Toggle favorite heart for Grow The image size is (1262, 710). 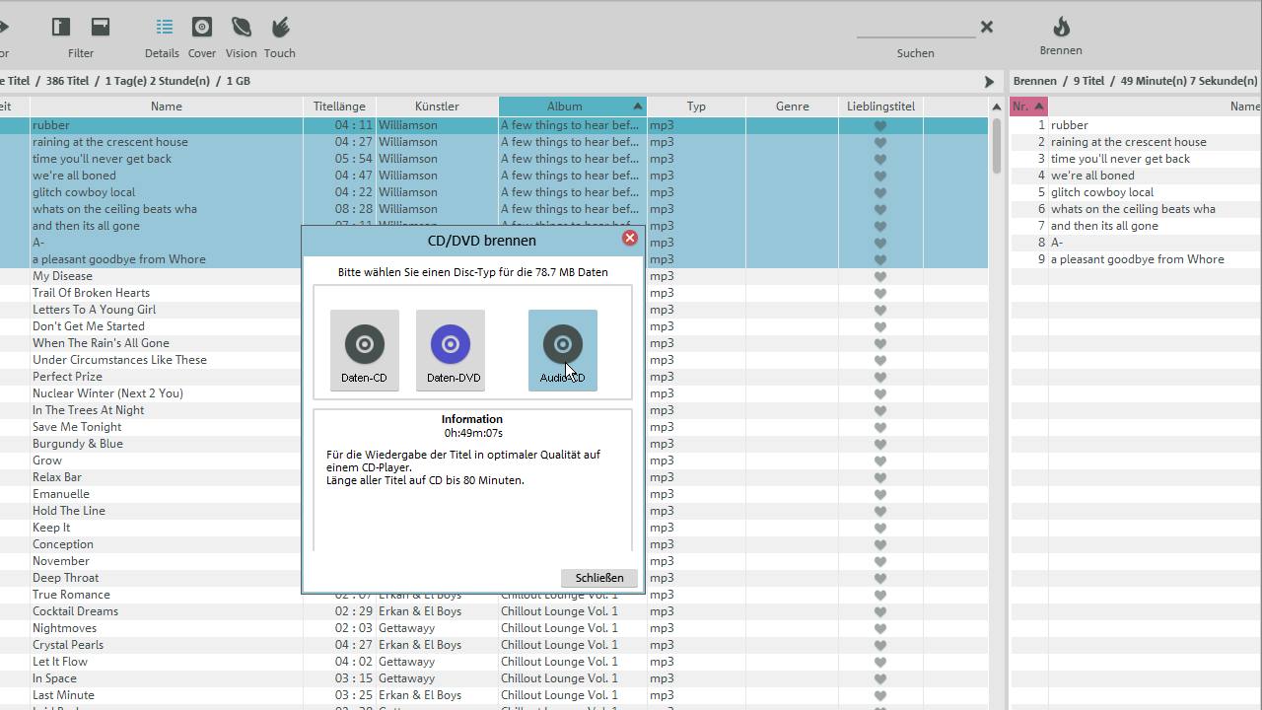tap(880, 461)
